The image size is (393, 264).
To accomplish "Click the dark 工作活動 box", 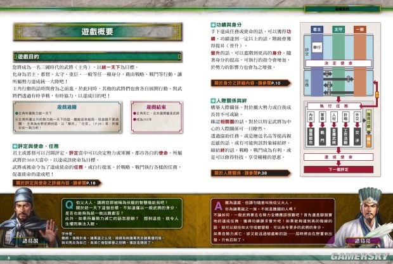I will tap(345, 137).
